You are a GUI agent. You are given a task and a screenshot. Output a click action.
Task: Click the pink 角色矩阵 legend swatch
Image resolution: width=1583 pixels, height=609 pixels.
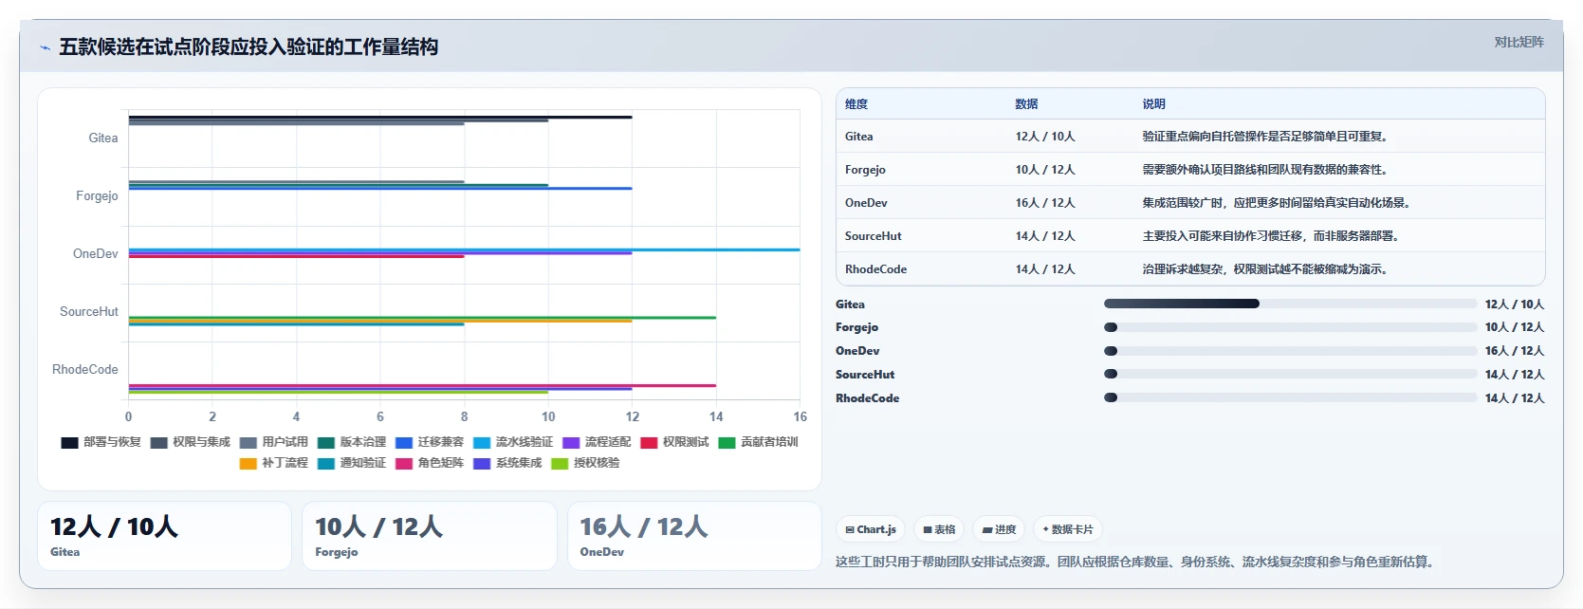point(403,463)
